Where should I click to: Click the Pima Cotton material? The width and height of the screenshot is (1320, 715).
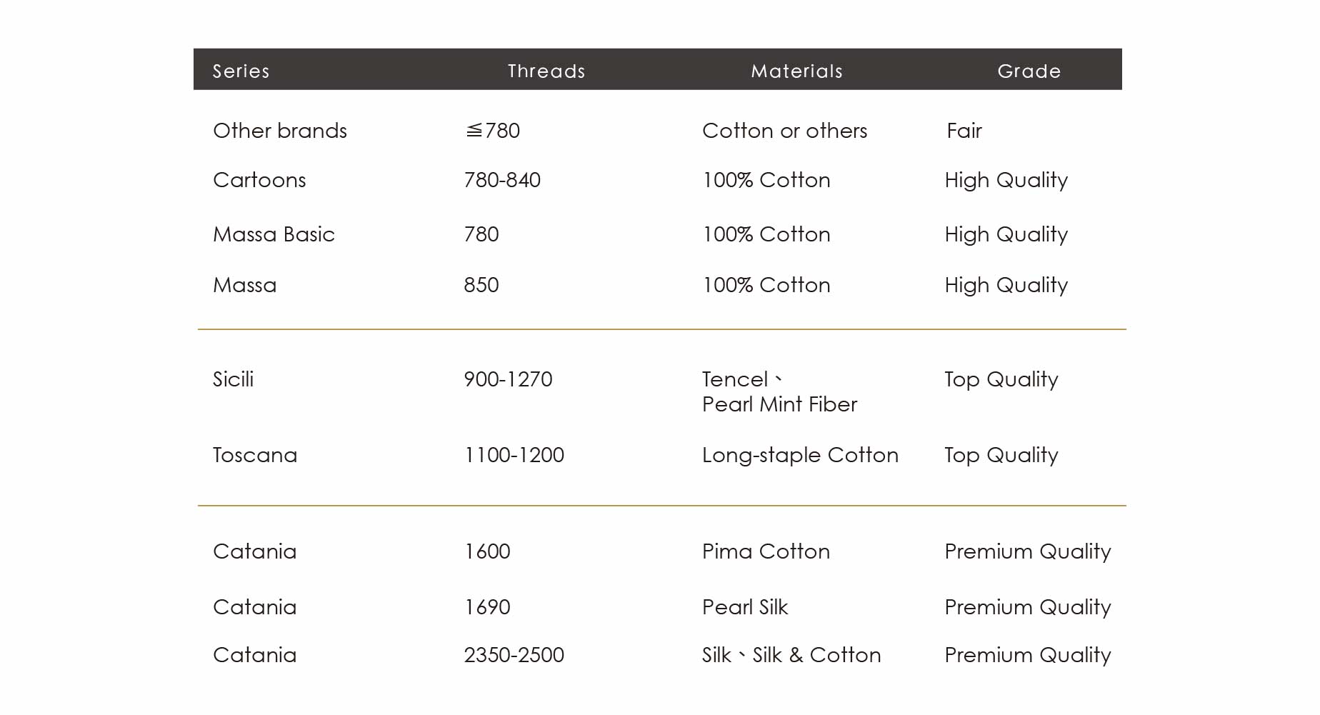pyautogui.click(x=766, y=551)
